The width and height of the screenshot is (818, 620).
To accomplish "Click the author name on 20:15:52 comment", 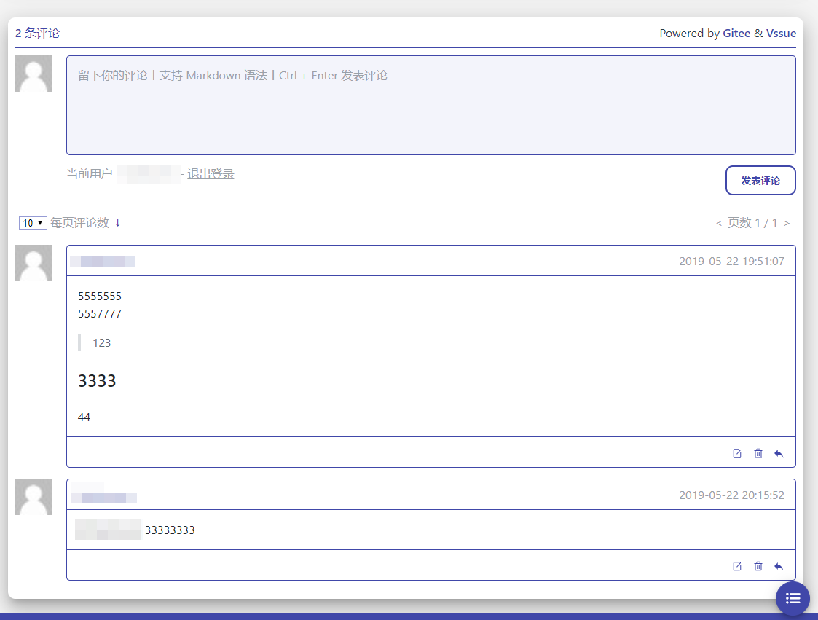I will coord(104,497).
